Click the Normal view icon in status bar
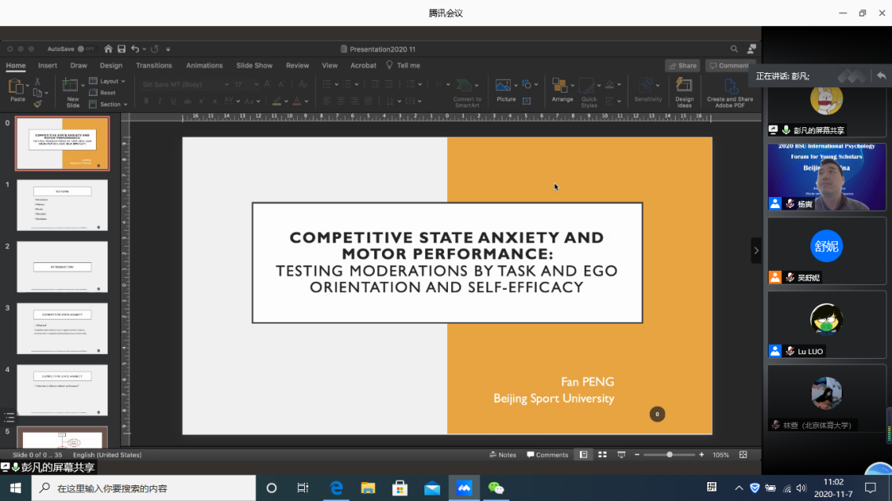The width and height of the screenshot is (892, 501). [584, 455]
